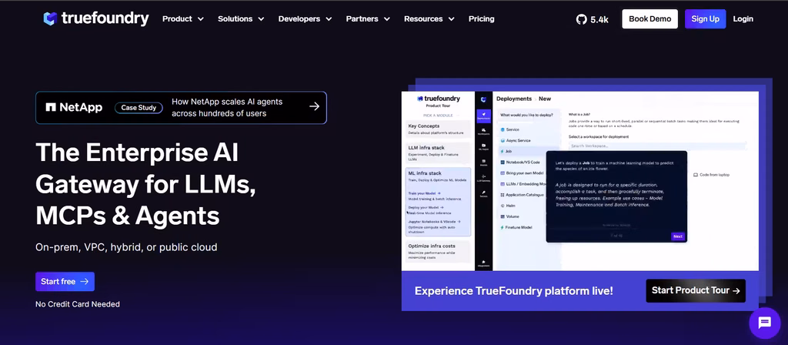Click the lightning icon beside Job
Viewport: 788px width, 345px height.
(x=502, y=152)
